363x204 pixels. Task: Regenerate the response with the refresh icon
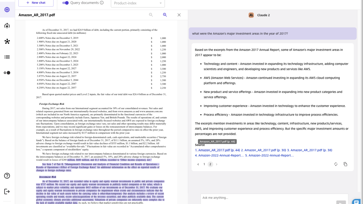(336, 164)
